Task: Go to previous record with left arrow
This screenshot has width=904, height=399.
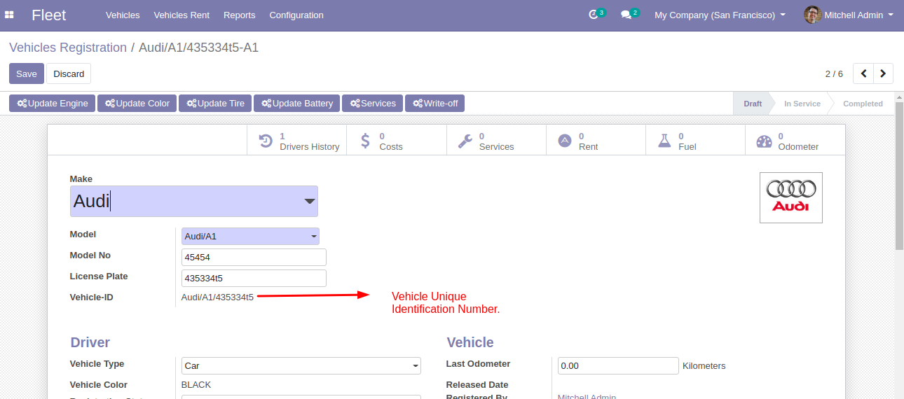Action: coord(863,73)
